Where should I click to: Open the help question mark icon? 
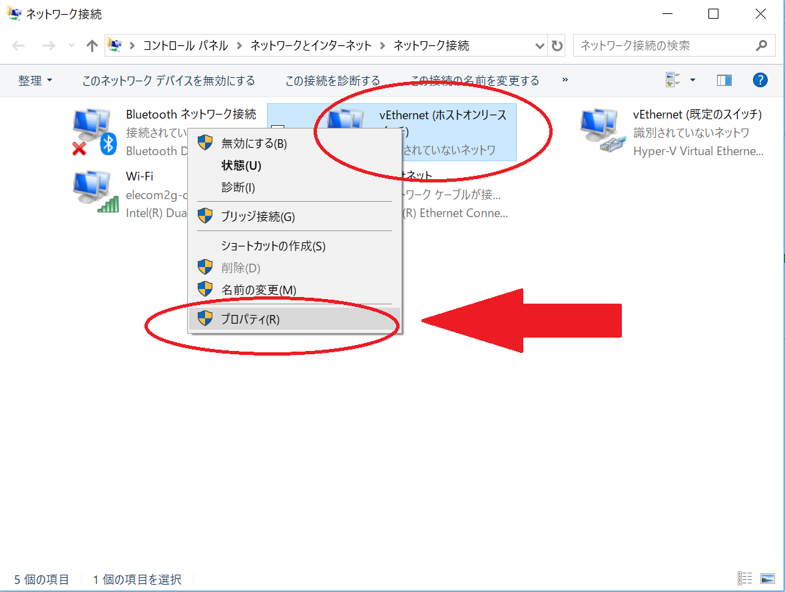pyautogui.click(x=760, y=81)
